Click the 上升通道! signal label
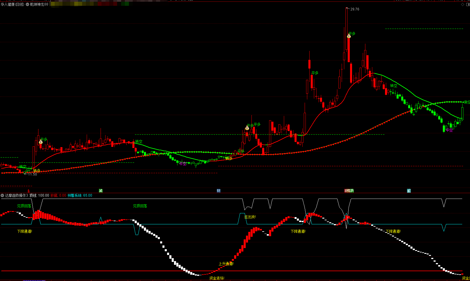 tap(226, 264)
